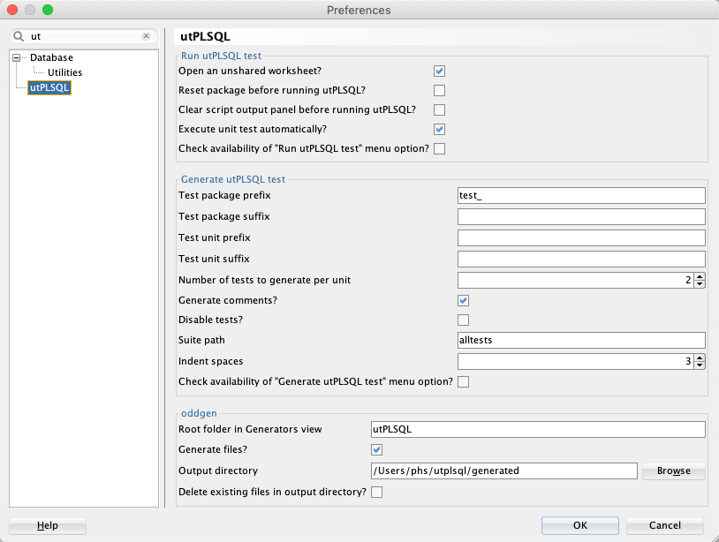719x542 pixels.
Task: Click the search magnifier icon
Action: (19, 36)
